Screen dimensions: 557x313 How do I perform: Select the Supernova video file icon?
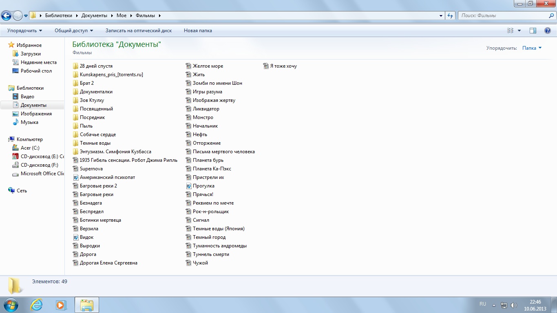(76, 169)
